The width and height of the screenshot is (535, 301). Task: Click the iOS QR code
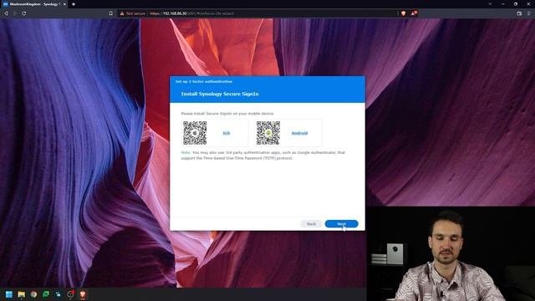195,133
